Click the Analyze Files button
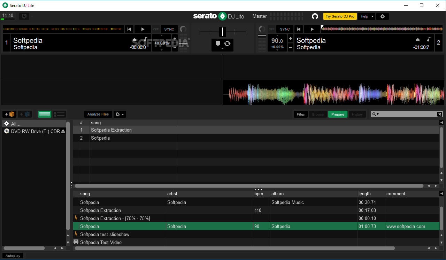The height and width of the screenshot is (260, 446). (x=98, y=114)
